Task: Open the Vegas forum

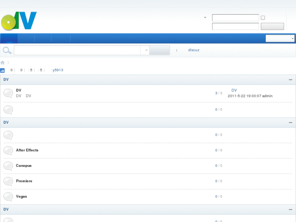Action: point(21,196)
